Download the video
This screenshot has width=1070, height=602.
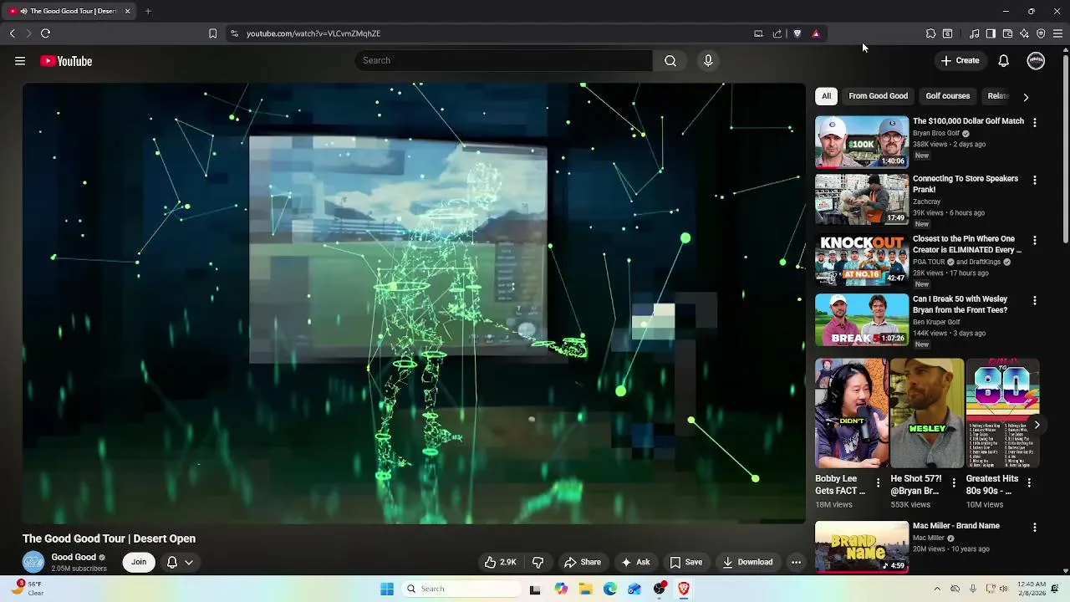pos(748,562)
